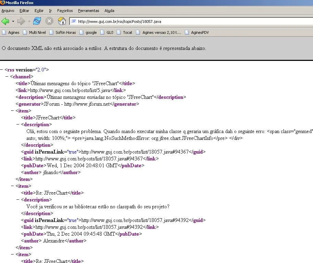Click the Forward arrow button
The height and width of the screenshot is (263, 313).
[x=21, y=21]
